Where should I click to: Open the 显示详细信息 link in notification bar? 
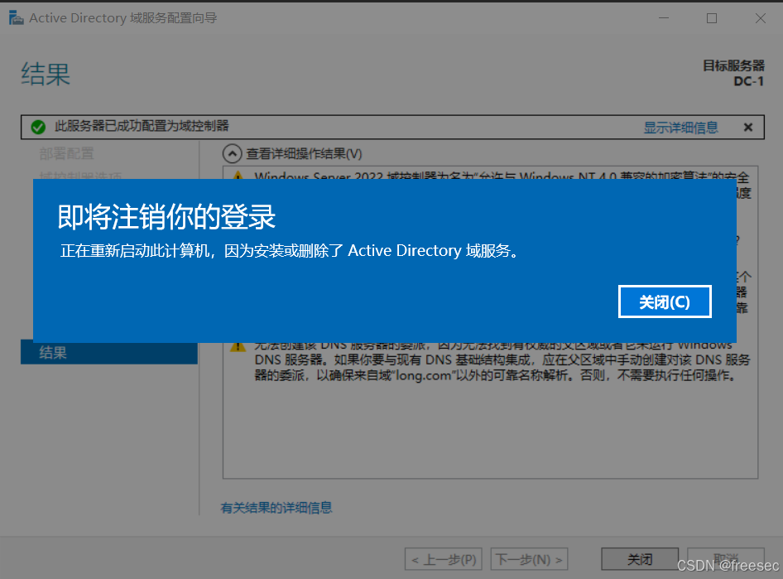pos(680,128)
